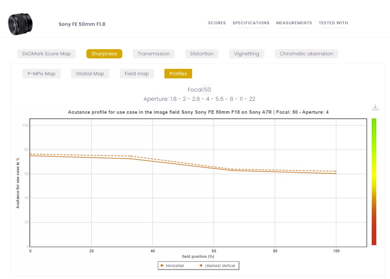Click the Sony FE 50mm F1.8 title
Viewport: 390px width, 279px height.
[x=82, y=24]
